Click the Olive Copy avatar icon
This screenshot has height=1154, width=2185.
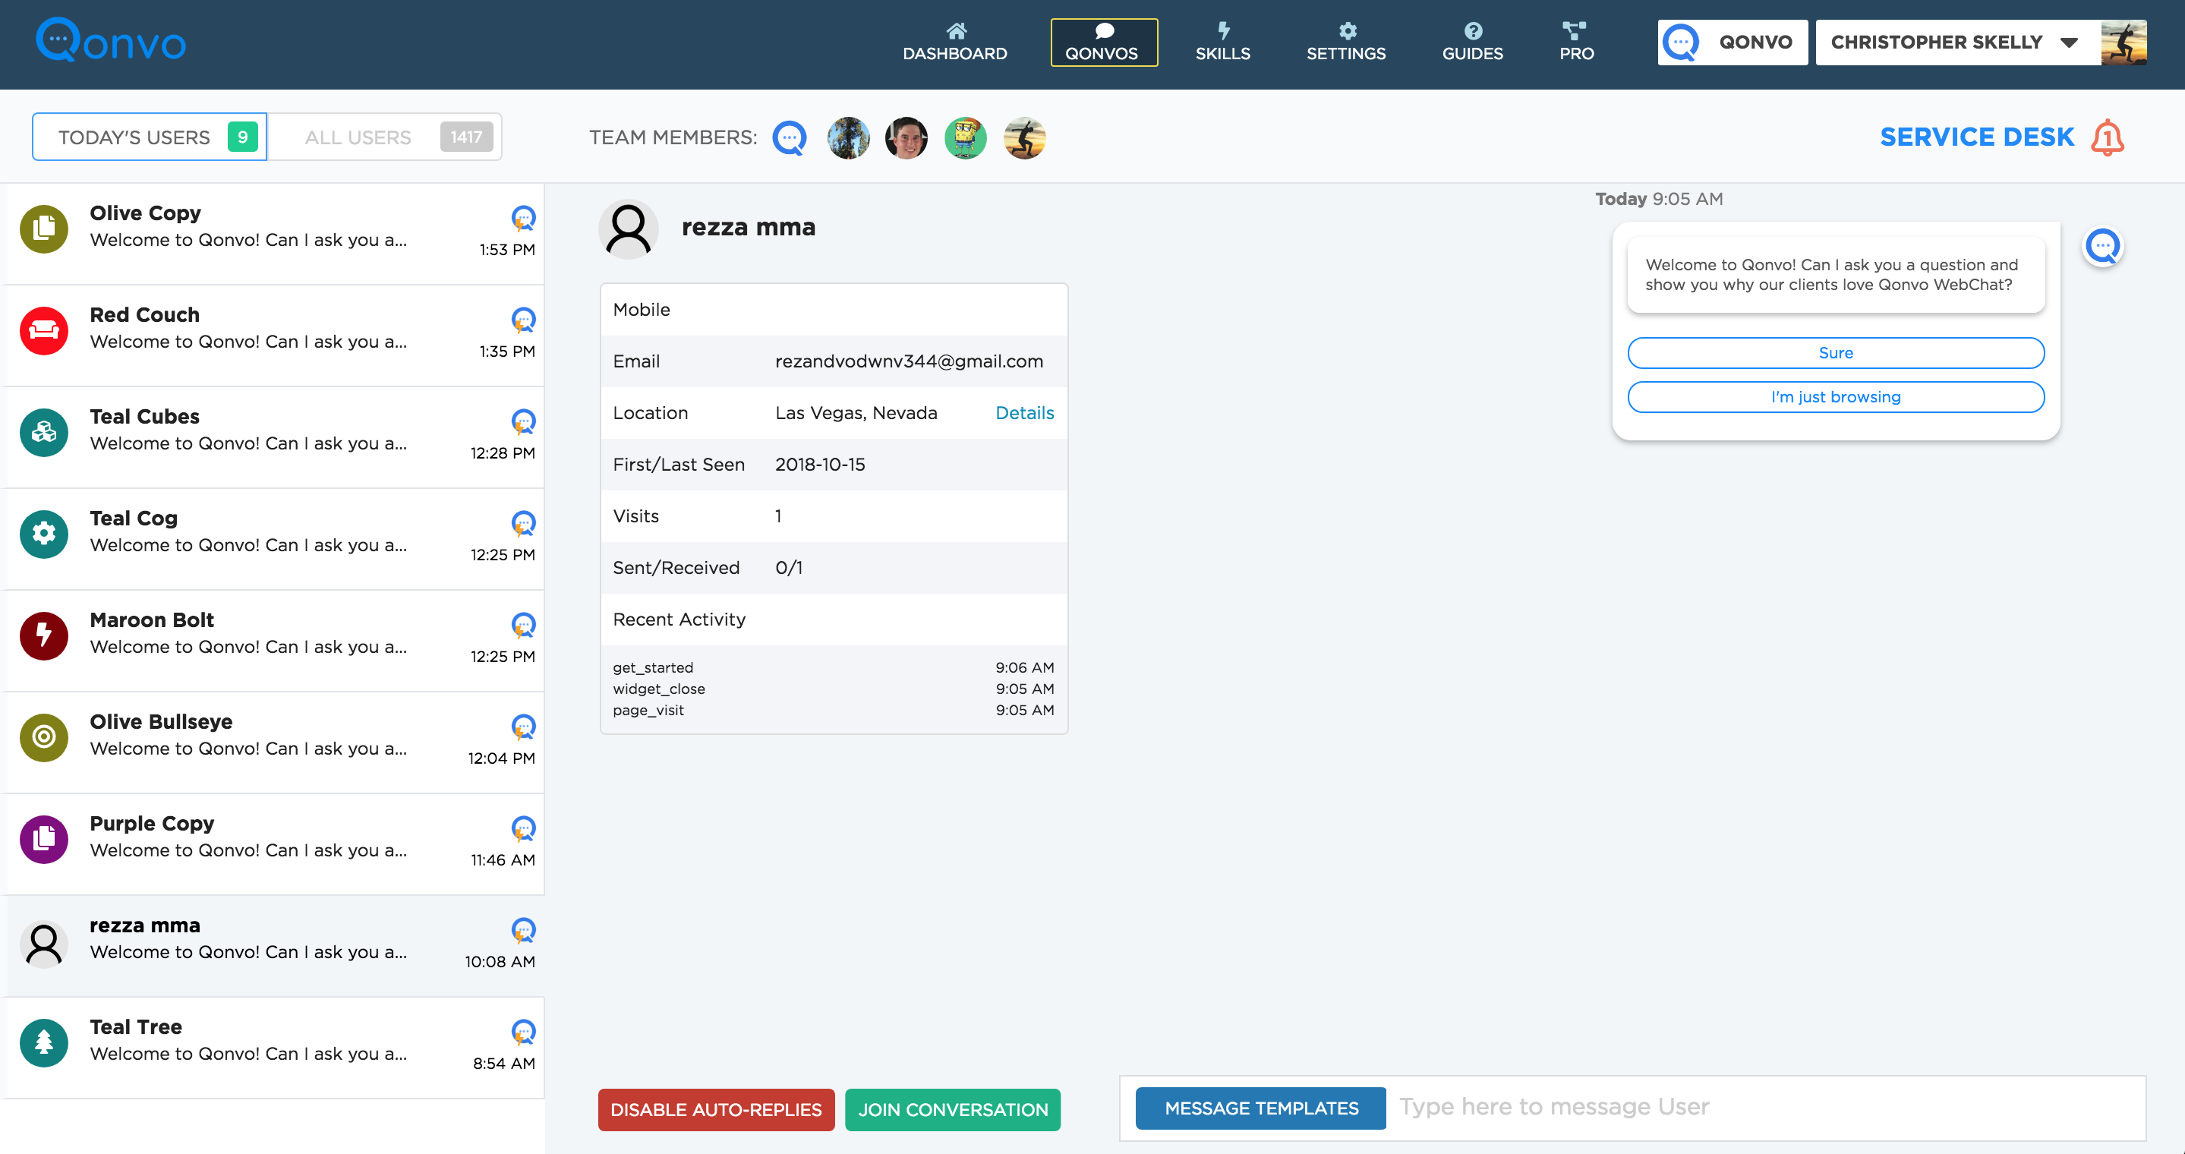(x=44, y=228)
